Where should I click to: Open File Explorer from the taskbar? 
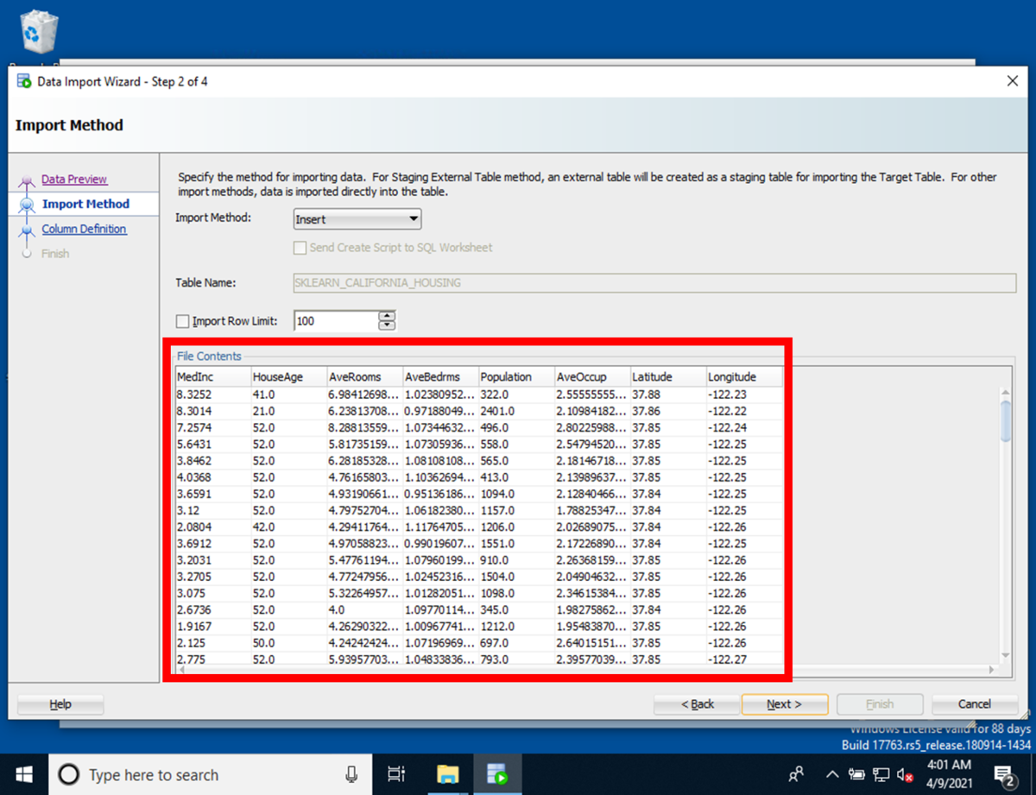click(446, 773)
